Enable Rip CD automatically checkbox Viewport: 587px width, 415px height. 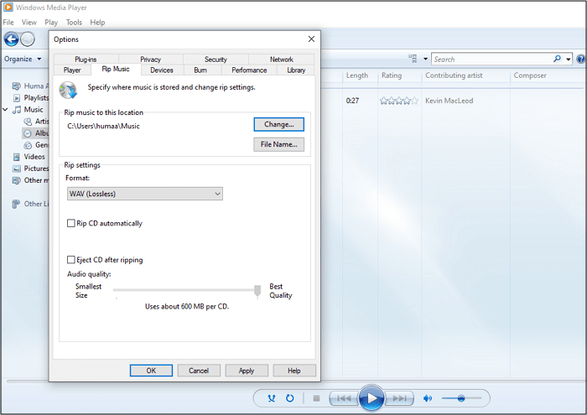(x=71, y=224)
